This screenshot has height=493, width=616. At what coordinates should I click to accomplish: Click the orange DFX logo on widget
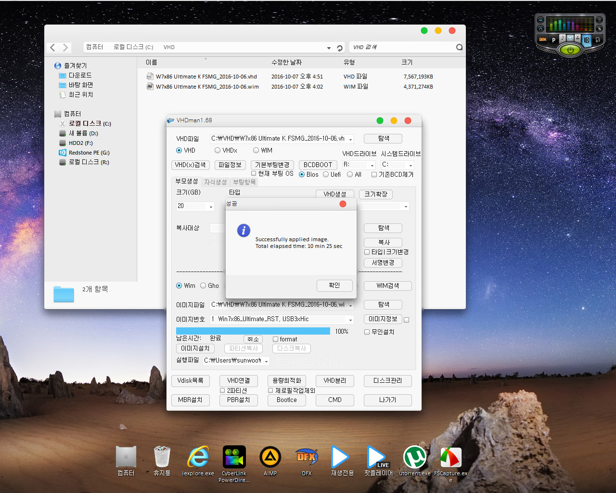pyautogui.click(x=543, y=39)
